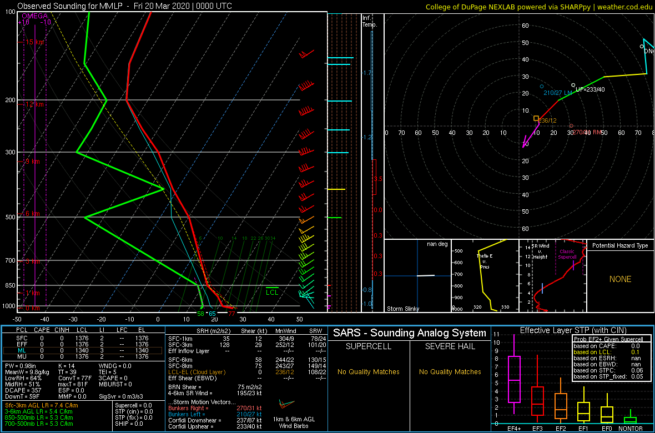Click the Storm Slinky panel label
The width and height of the screenshot is (655, 433).
point(404,309)
